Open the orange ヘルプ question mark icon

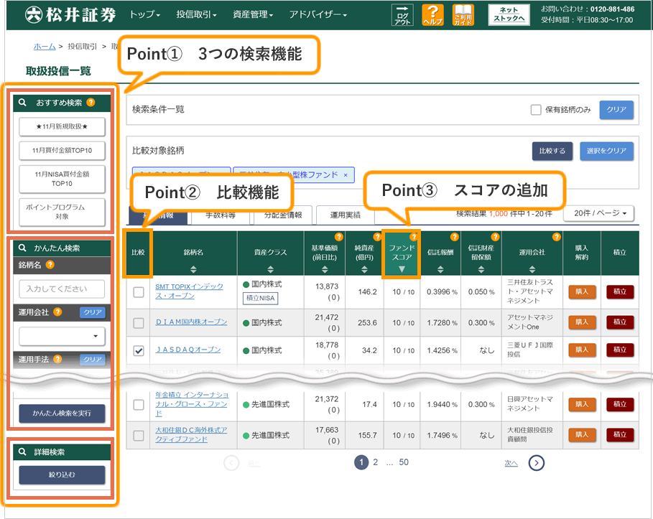coord(432,15)
